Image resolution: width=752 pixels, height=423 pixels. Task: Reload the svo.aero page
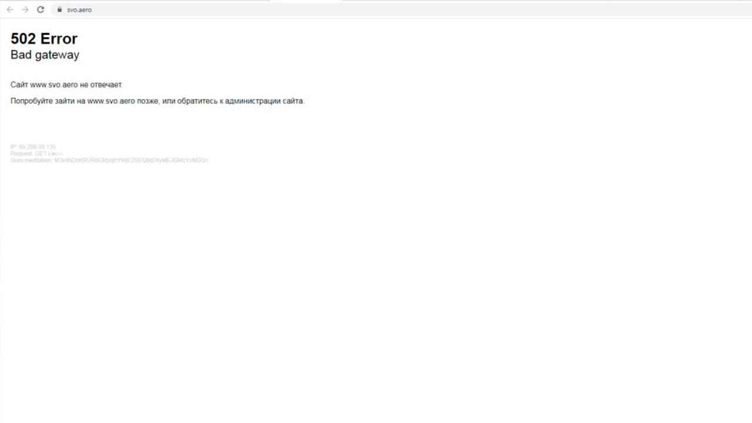41,9
